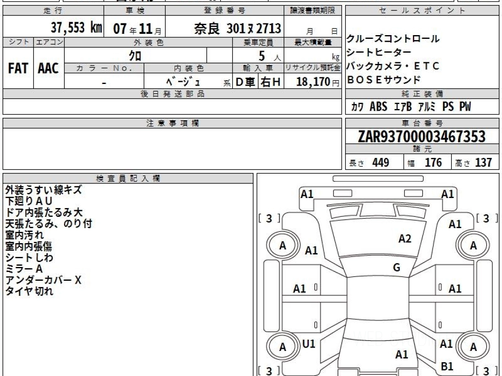Click the height value 137
The height and width of the screenshot is (376, 502).
[483, 163]
